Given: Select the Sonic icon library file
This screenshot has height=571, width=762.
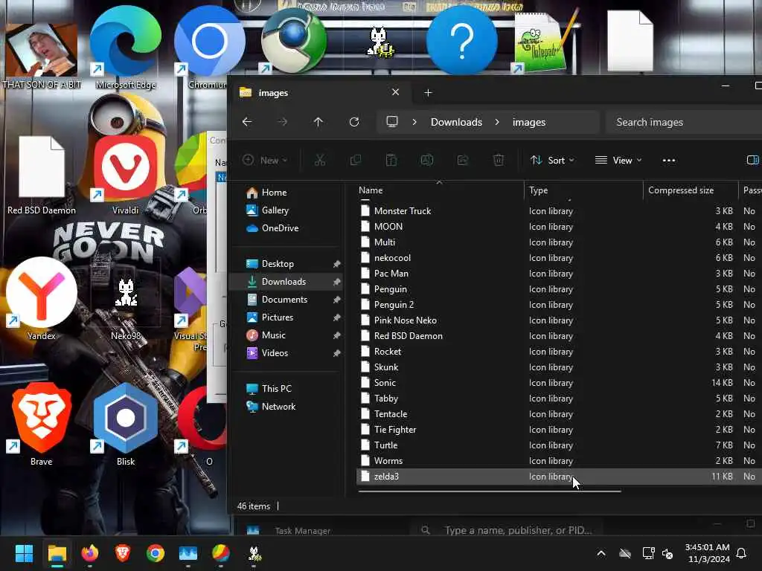Looking at the screenshot, I should tap(559, 383).
